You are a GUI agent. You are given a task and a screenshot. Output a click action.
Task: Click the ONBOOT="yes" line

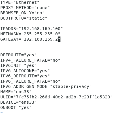[16, 107]
